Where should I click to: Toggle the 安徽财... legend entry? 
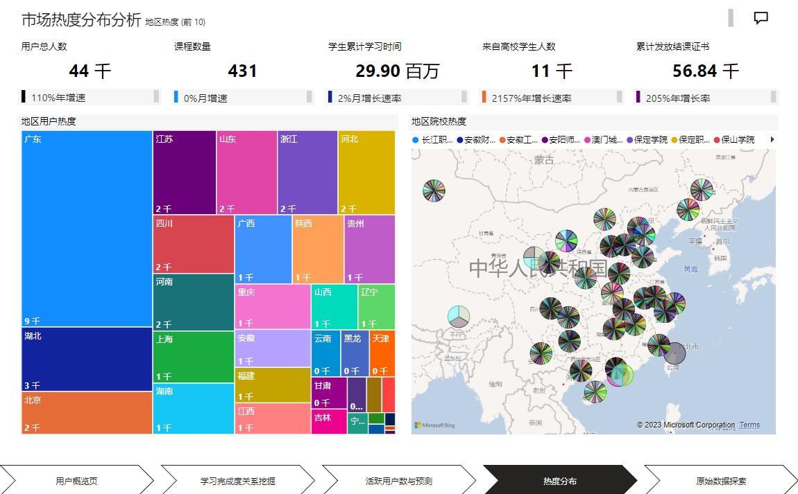479,140
